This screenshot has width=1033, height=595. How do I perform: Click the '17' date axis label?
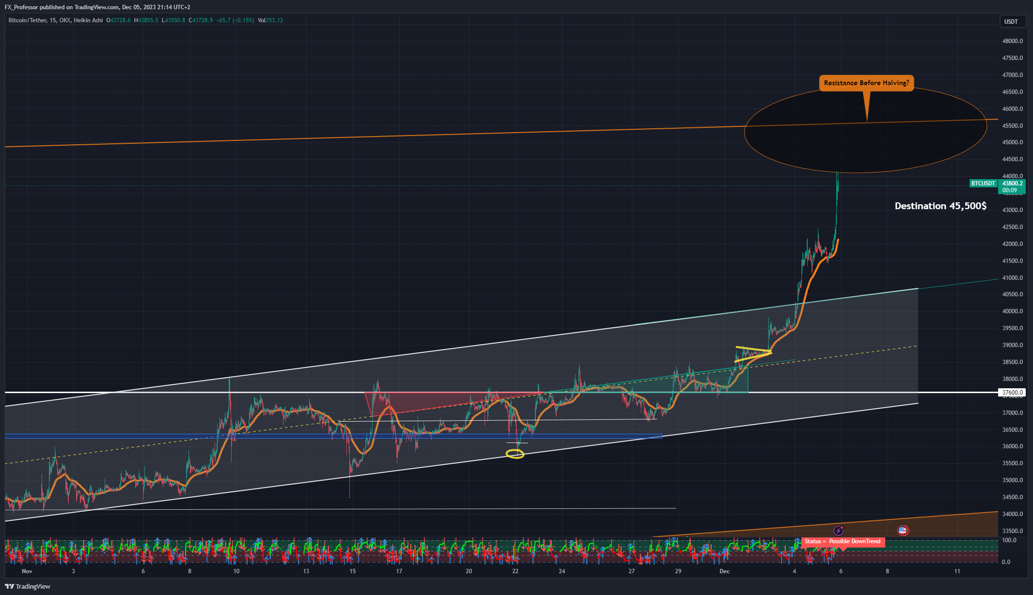tap(399, 571)
